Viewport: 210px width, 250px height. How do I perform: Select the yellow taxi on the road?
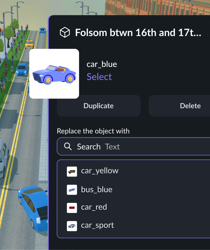[29, 44]
